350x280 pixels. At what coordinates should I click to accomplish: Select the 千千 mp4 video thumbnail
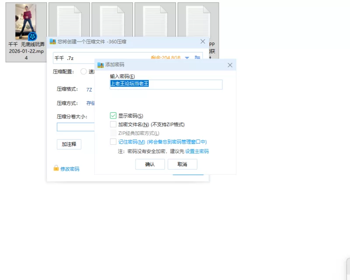click(26, 22)
